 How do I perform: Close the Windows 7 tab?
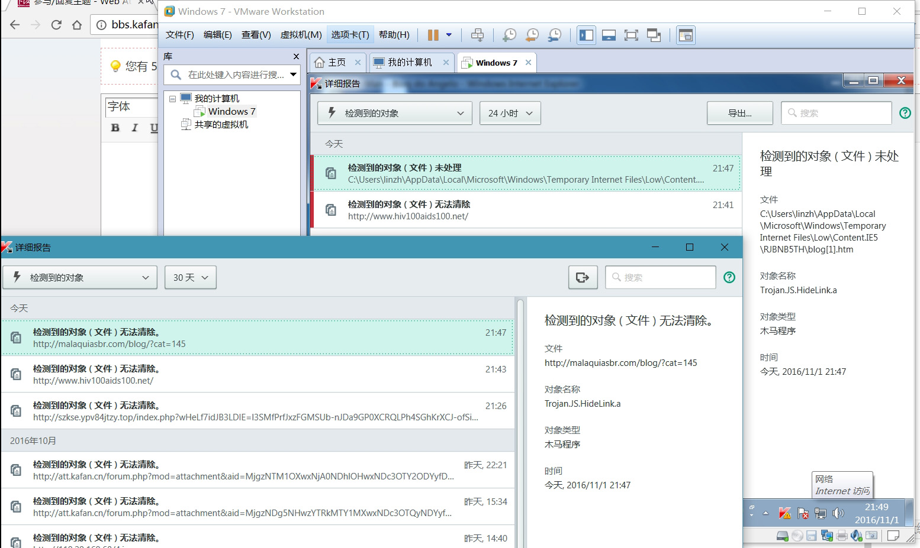pyautogui.click(x=528, y=63)
